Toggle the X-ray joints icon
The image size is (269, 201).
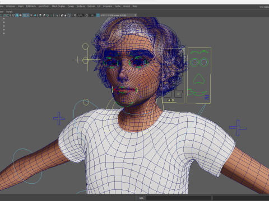[69, 15]
